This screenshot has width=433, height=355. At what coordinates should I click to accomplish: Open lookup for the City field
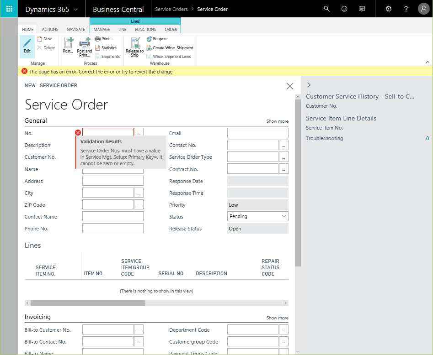pyautogui.click(x=139, y=193)
